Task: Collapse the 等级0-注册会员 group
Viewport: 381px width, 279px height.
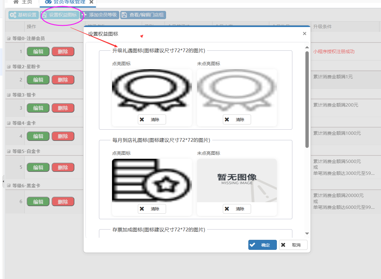Action: (x=9, y=39)
